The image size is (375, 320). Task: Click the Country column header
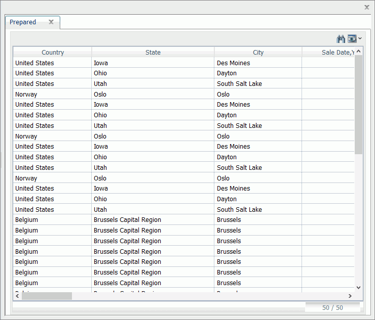tap(53, 52)
